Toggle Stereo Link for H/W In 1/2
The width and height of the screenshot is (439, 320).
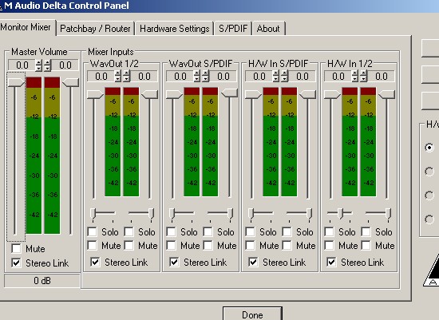coord(331,262)
